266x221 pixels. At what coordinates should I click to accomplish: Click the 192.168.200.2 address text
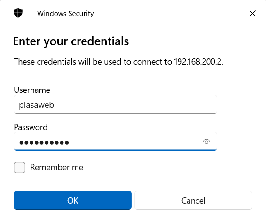pos(198,62)
